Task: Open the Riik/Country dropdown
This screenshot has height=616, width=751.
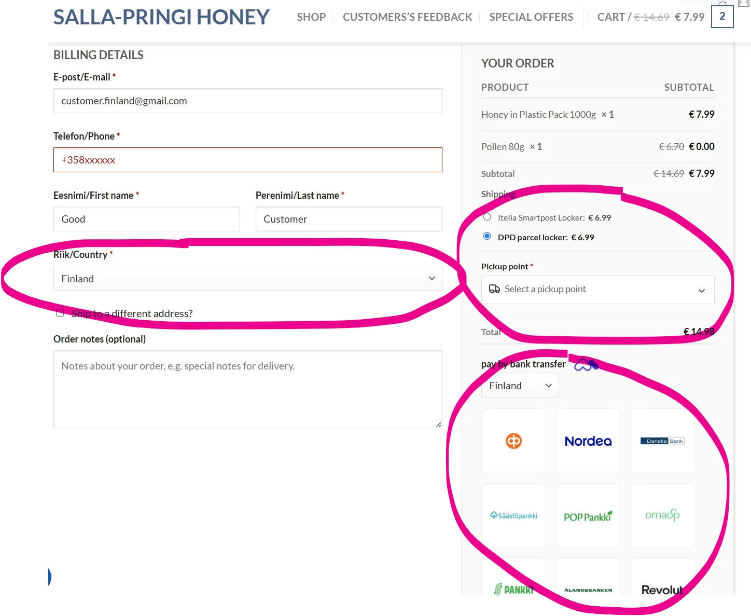Action: click(x=247, y=278)
